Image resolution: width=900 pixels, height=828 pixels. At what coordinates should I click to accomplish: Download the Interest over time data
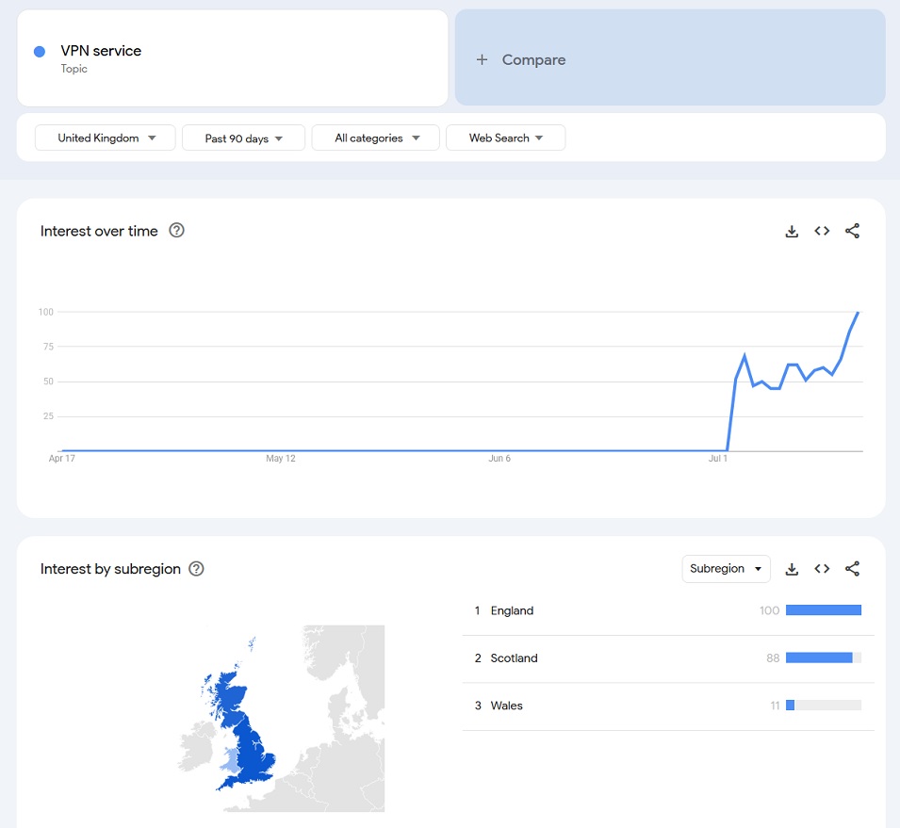click(792, 231)
